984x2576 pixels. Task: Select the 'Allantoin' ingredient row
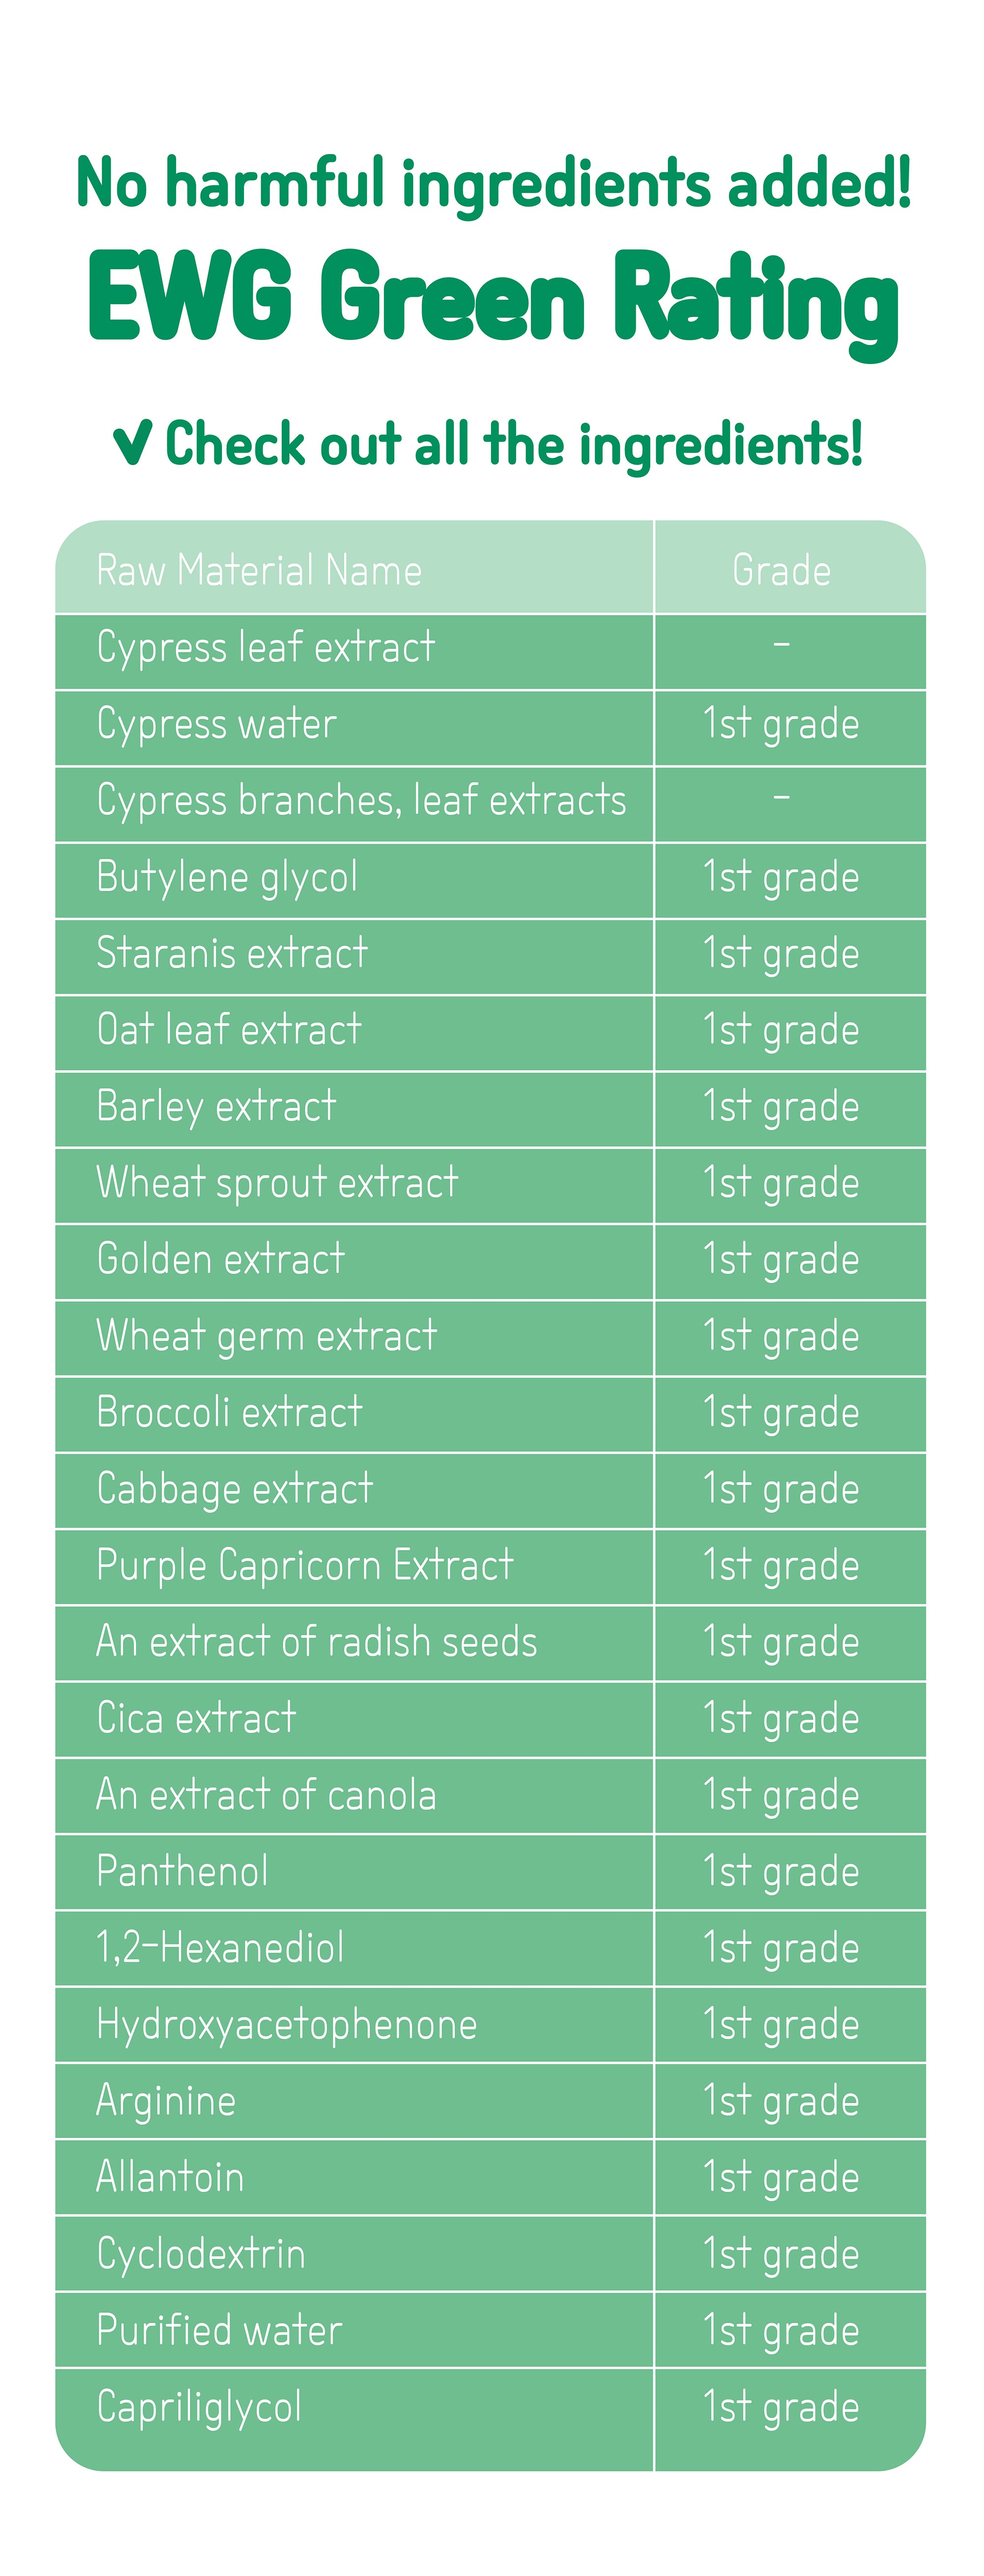490,2178
